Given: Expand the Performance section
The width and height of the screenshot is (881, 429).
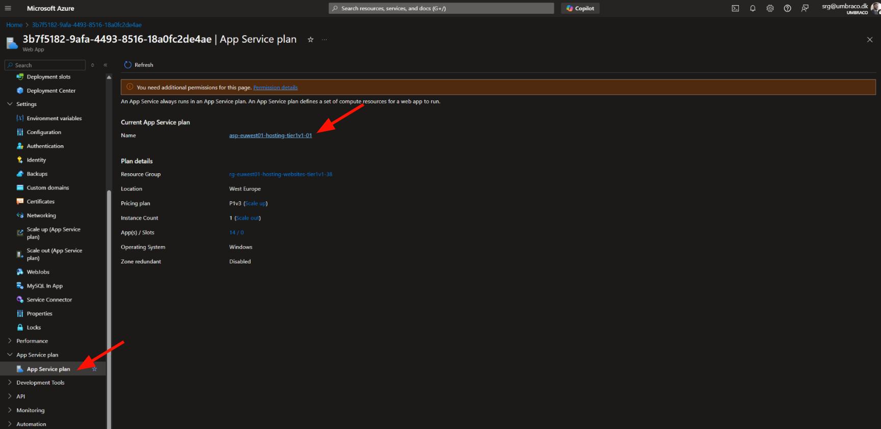Looking at the screenshot, I should (10, 341).
